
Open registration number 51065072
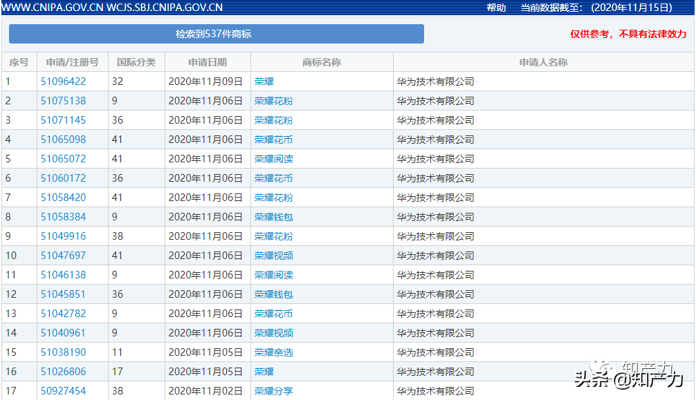point(63,159)
